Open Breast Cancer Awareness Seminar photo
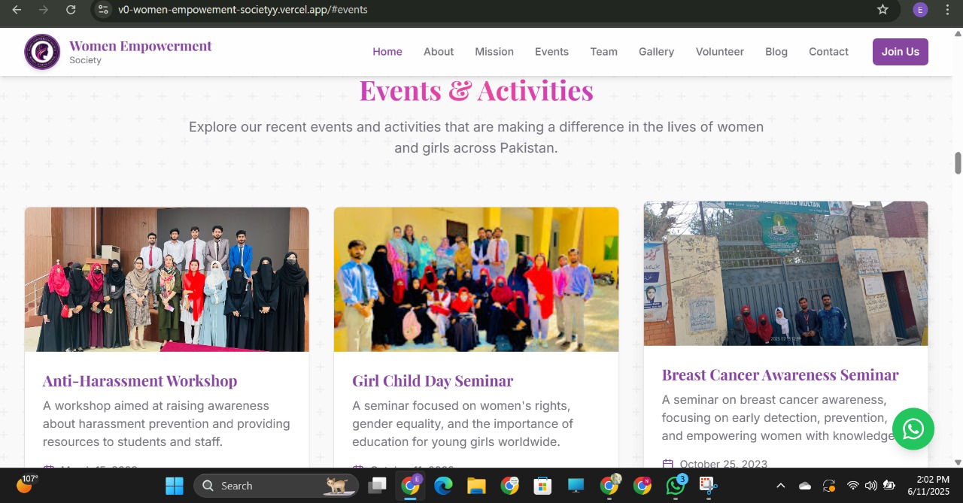 click(x=785, y=273)
